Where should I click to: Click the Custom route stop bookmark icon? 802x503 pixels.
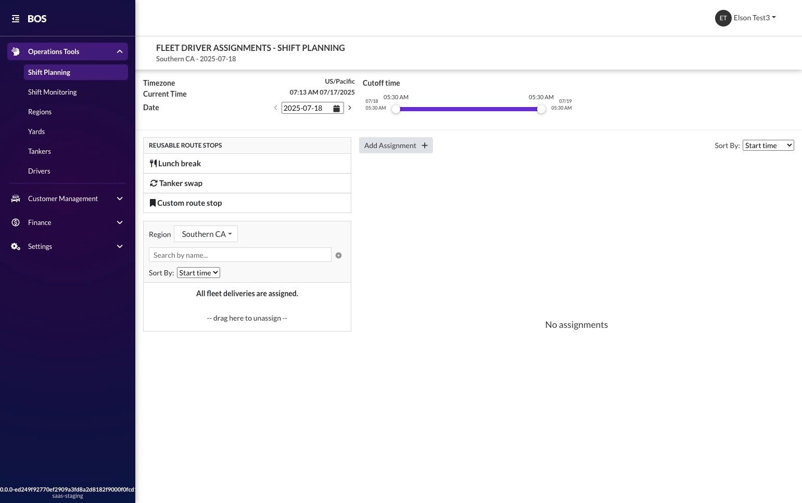[152, 203]
